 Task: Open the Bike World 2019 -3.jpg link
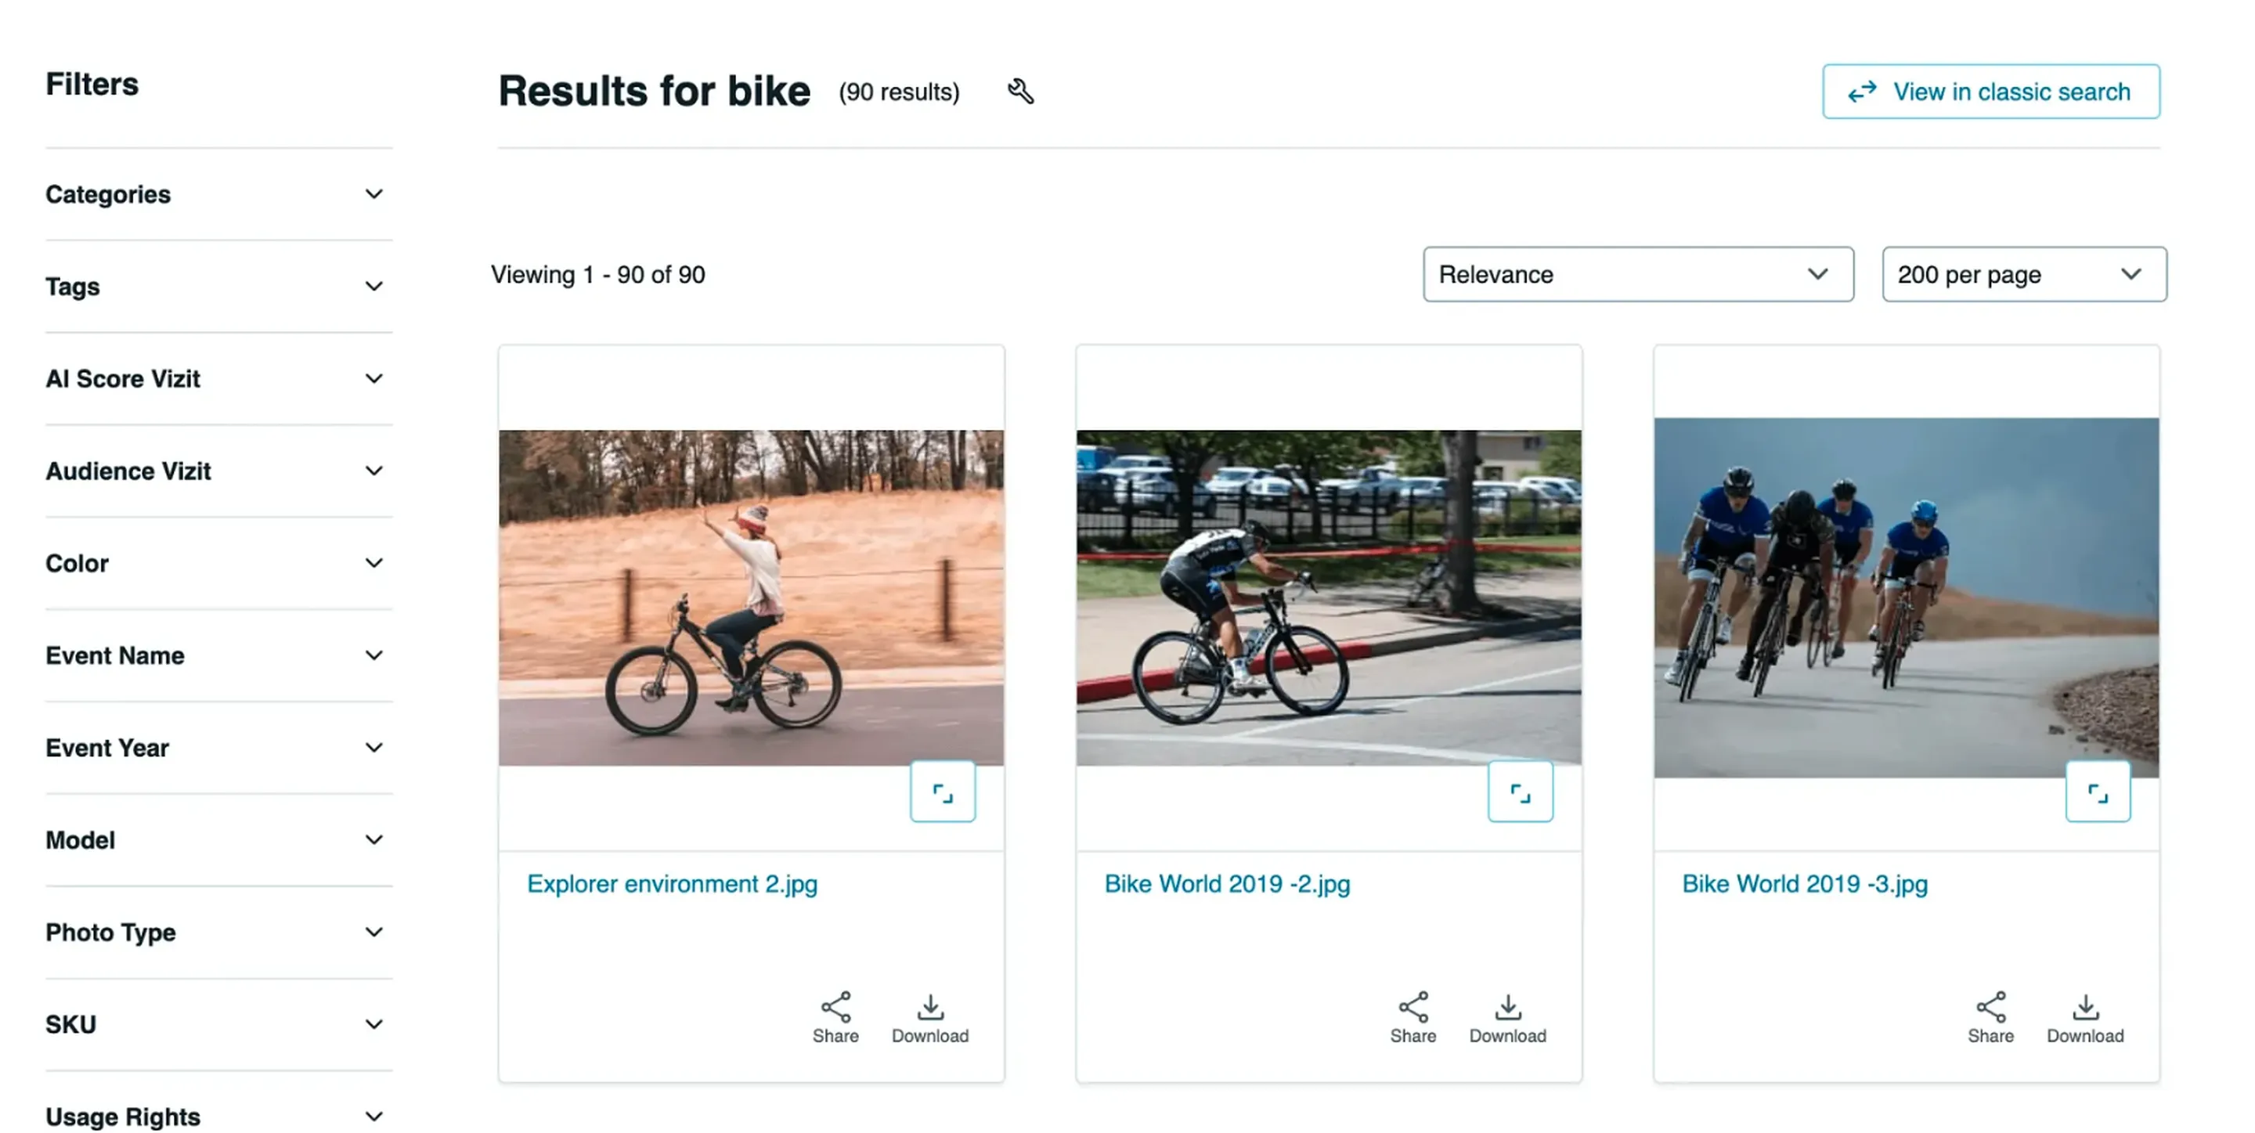tap(1804, 884)
